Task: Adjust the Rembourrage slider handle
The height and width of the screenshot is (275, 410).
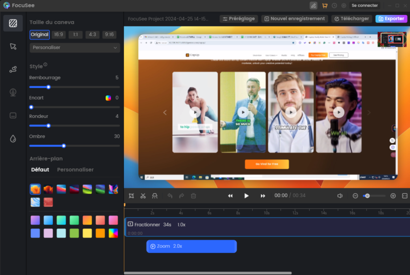Action: [48, 87]
